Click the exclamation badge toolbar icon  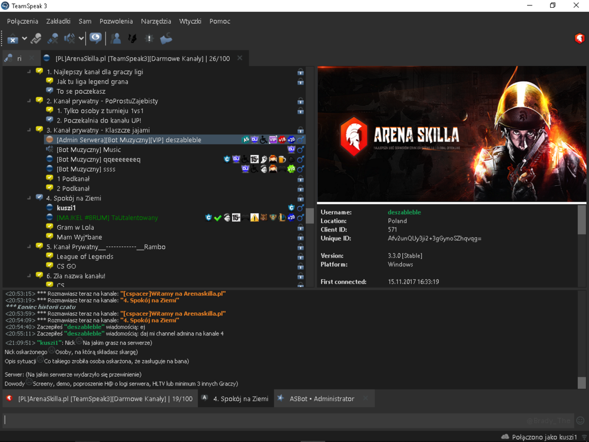149,38
